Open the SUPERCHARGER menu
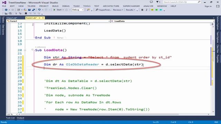This screenshot has height=124, width=221. 131,6
